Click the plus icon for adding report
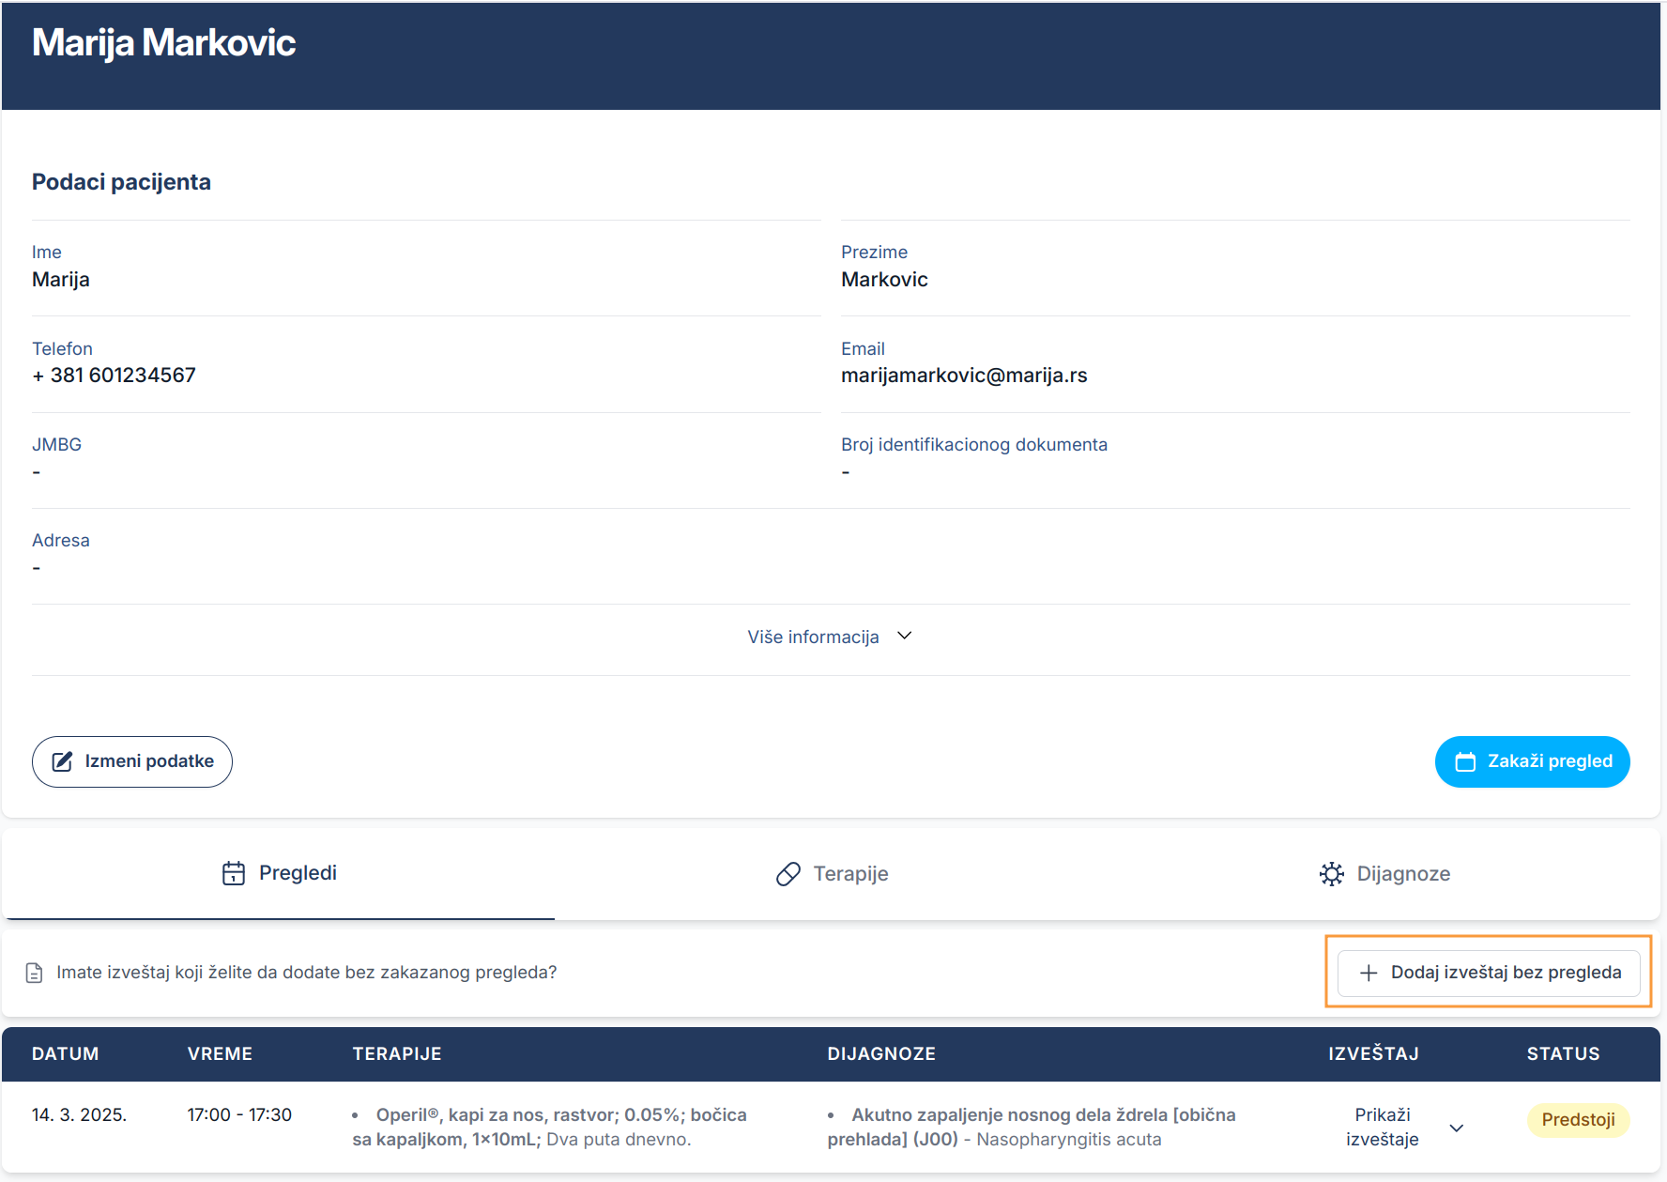 [x=1369, y=973]
